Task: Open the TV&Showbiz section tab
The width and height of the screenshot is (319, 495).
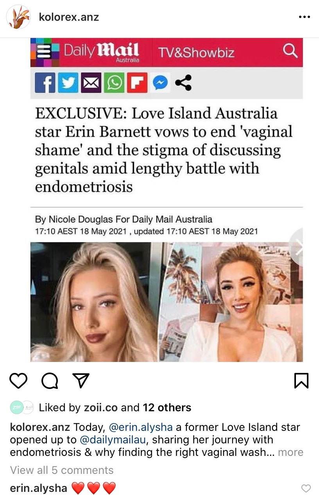Action: tap(196, 52)
